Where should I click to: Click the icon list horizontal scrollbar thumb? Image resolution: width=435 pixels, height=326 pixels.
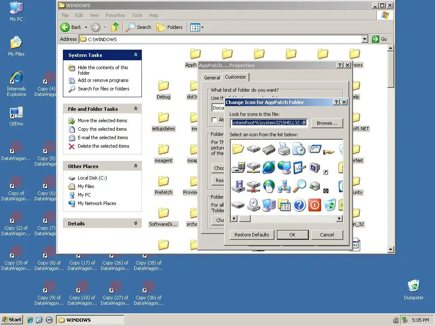tap(245, 219)
